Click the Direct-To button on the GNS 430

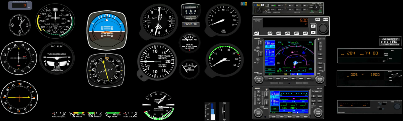click(313, 96)
